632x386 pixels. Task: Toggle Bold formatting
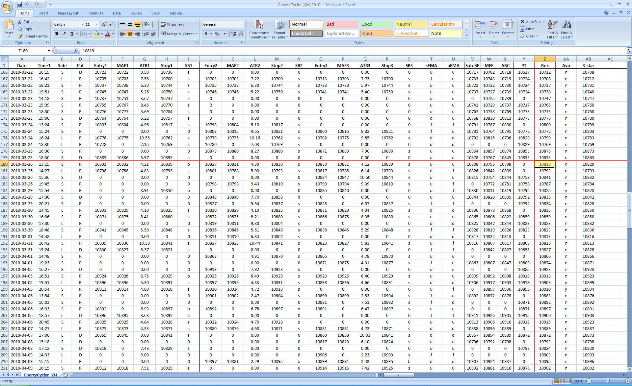[x=57, y=34]
